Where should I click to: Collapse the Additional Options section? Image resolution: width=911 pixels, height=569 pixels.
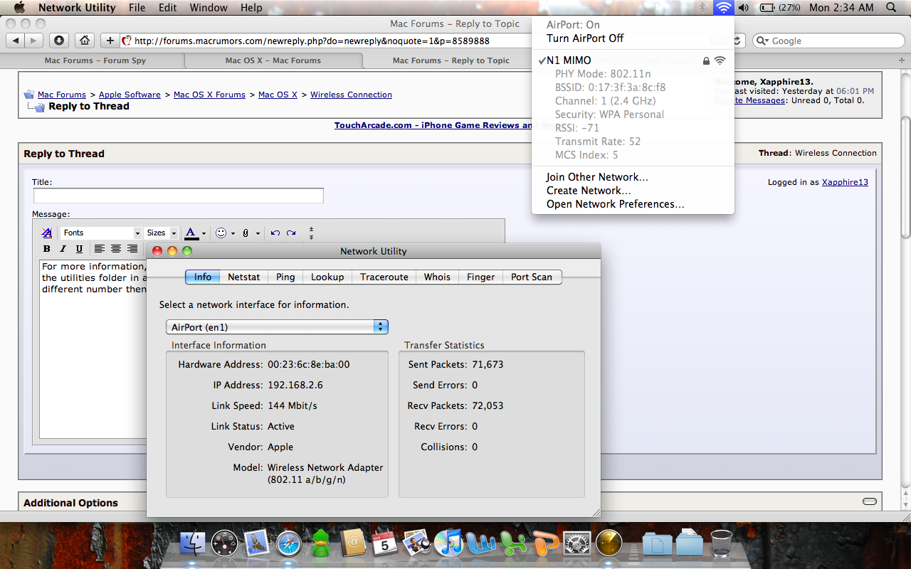[x=869, y=501]
